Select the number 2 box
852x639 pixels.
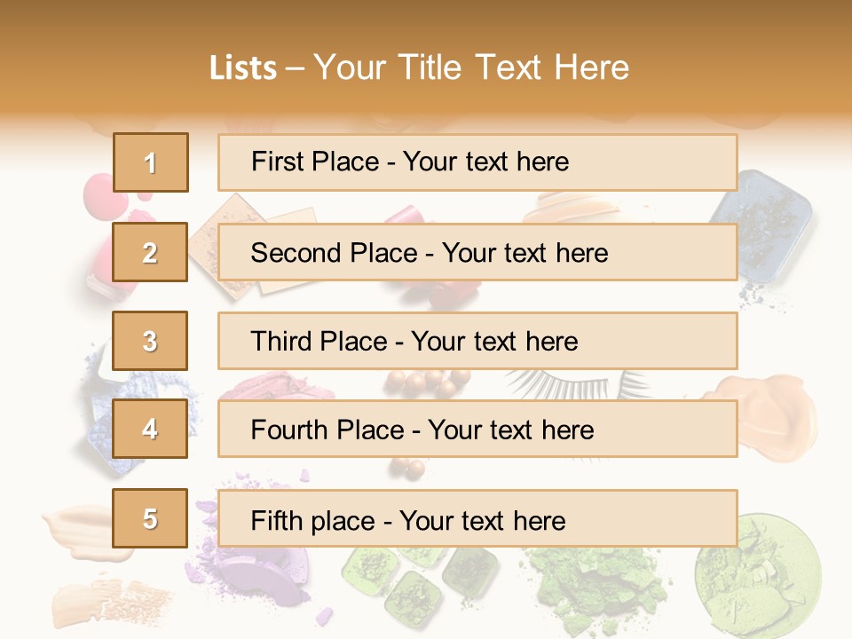[150, 252]
